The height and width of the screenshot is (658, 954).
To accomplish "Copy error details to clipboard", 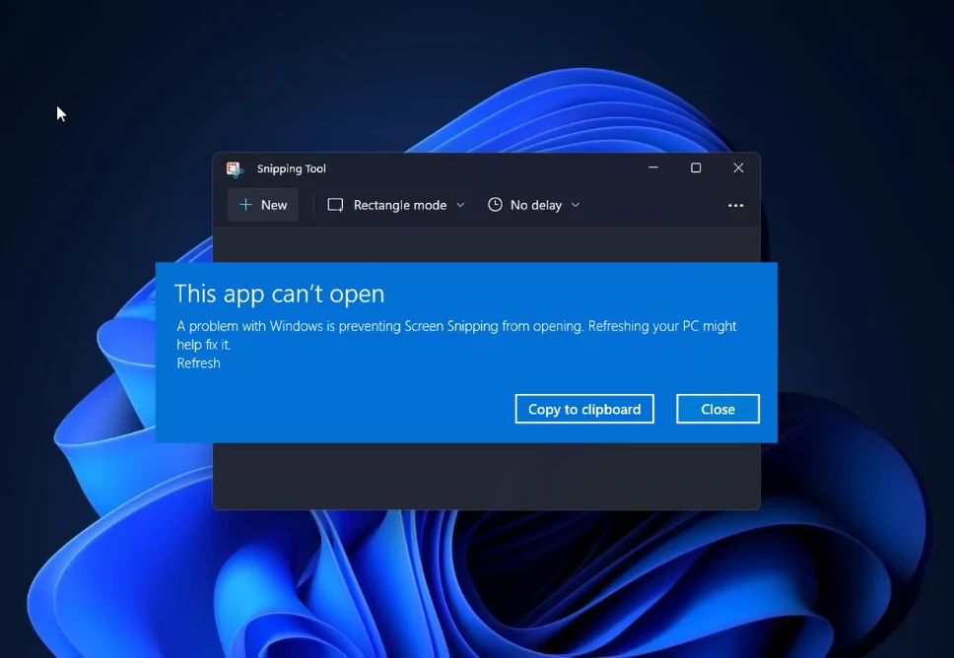I will pos(584,409).
